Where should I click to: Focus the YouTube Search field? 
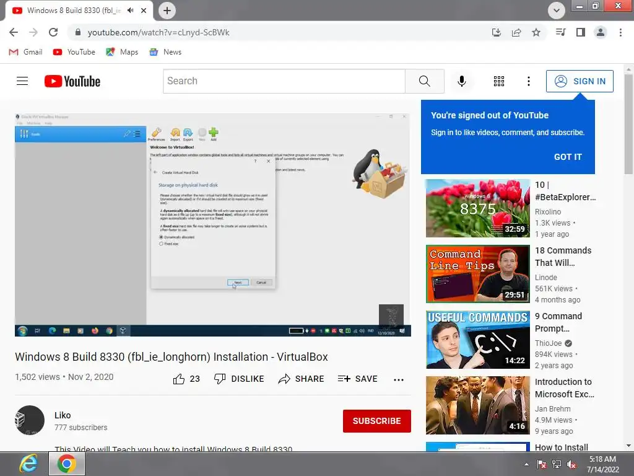284,81
